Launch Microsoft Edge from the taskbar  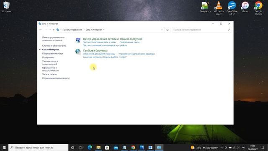coord(90,147)
